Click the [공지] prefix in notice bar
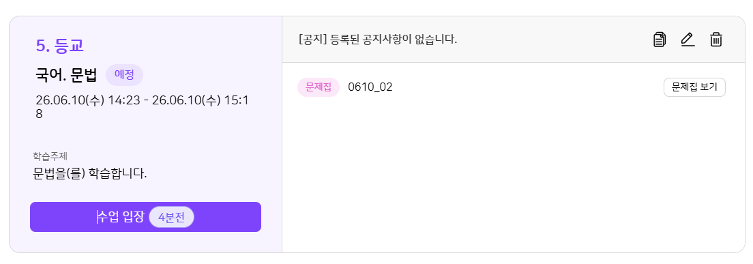This screenshot has width=753, height=264. click(x=312, y=40)
